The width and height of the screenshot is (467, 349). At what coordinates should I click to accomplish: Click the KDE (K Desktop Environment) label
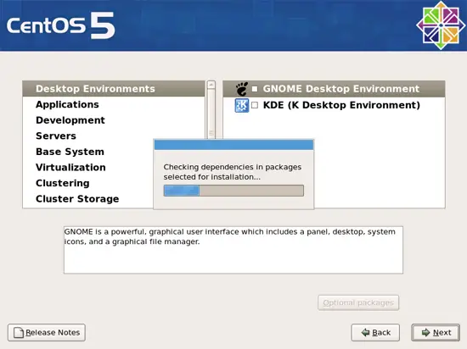click(341, 105)
